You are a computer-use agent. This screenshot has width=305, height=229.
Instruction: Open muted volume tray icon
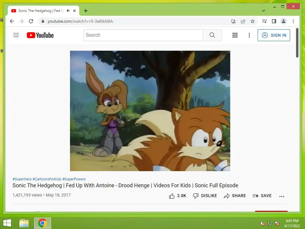pos(263,223)
